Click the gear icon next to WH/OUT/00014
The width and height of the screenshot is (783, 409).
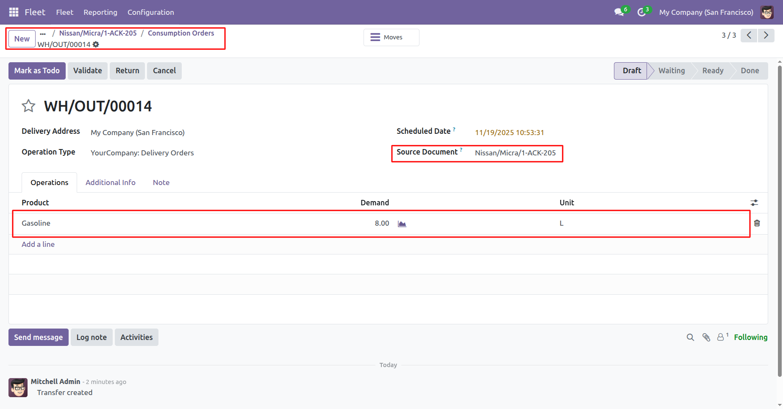click(x=96, y=44)
